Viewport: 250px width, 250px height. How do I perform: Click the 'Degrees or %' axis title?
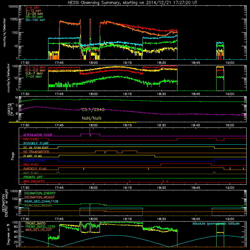8,234
